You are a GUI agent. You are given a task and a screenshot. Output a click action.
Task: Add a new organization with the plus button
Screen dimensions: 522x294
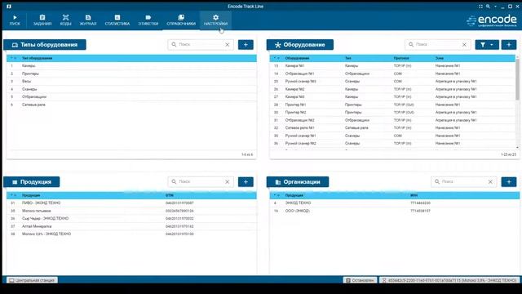(x=509, y=181)
